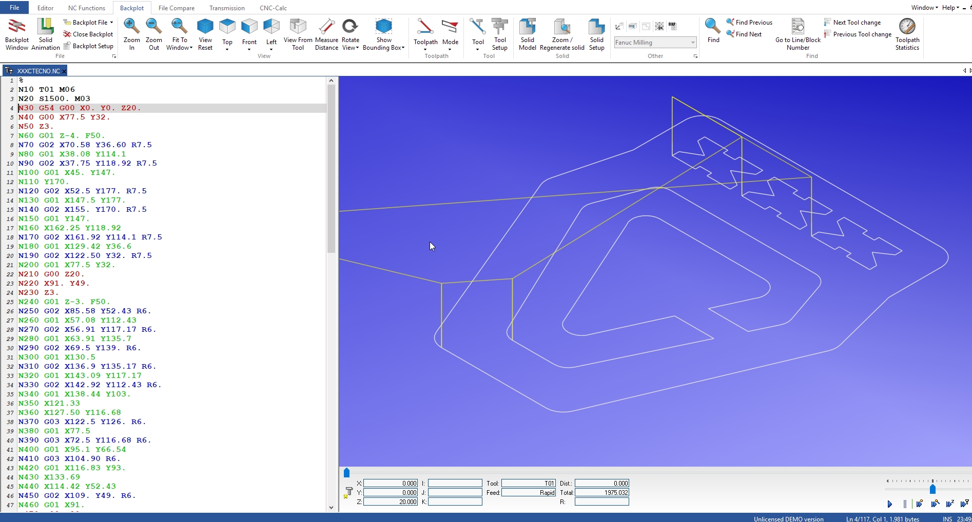Open the Tool dropdown in Tool group
This screenshot has width=972, height=522.
[x=478, y=34]
